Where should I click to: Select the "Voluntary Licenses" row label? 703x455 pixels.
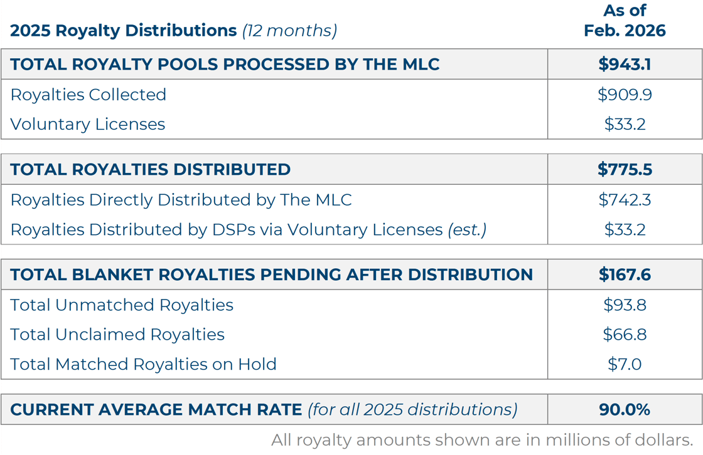click(88, 124)
